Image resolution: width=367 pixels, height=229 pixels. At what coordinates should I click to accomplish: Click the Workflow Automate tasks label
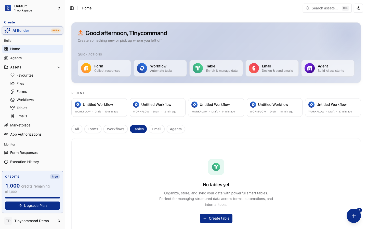pyautogui.click(x=161, y=68)
